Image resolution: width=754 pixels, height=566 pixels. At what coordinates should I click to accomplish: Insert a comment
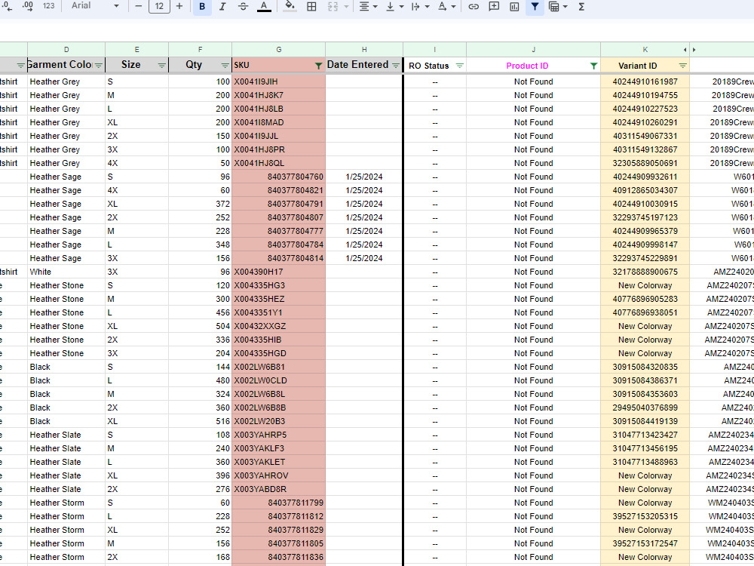[x=494, y=7]
